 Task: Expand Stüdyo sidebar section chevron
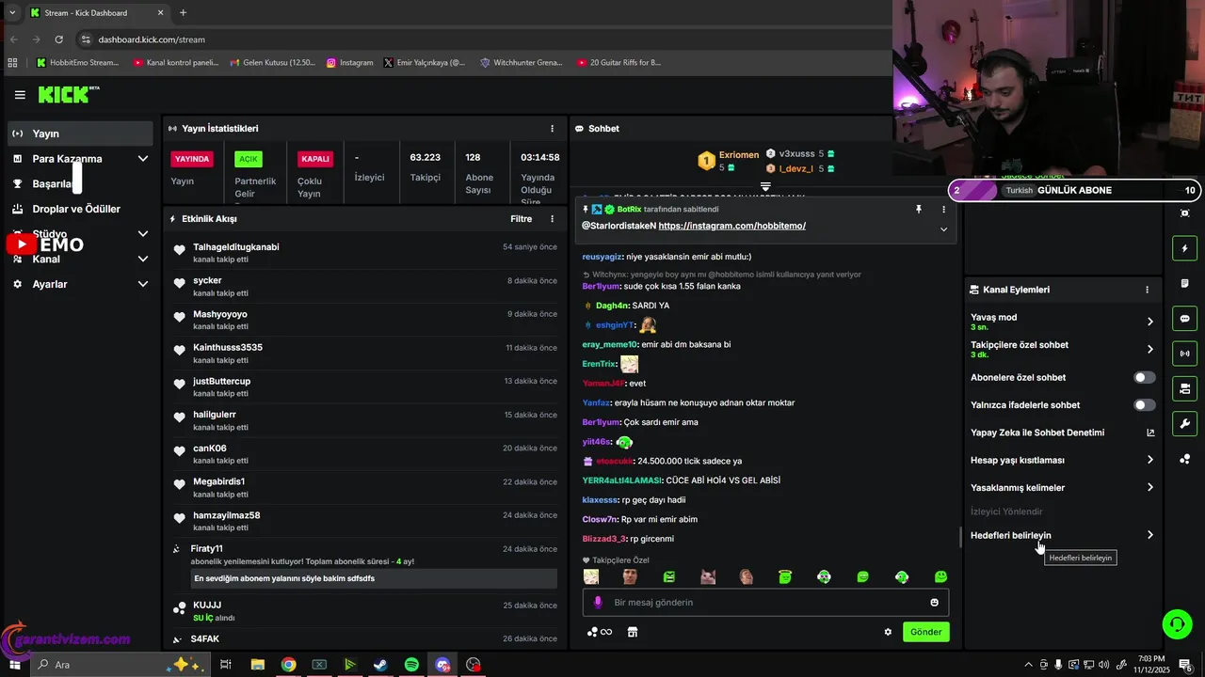point(143,234)
